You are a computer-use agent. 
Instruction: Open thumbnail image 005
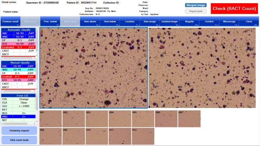(143, 119)
